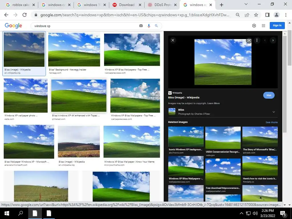Expand the Bliss photograph details

pos(273,112)
